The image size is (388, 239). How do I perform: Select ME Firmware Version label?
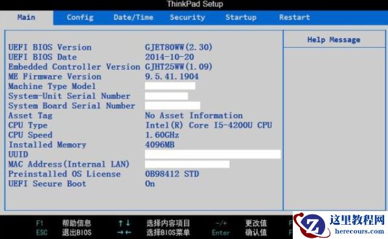click(x=54, y=76)
